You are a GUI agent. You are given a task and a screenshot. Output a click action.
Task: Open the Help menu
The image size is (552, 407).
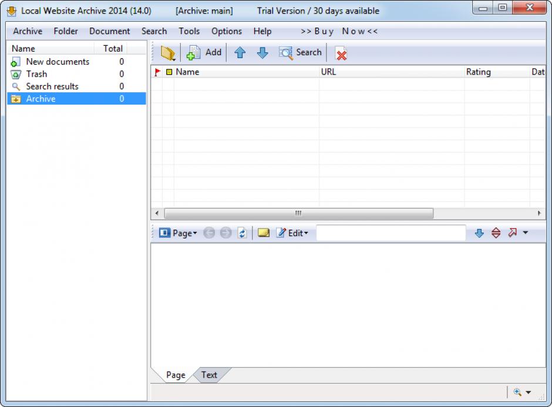point(262,31)
